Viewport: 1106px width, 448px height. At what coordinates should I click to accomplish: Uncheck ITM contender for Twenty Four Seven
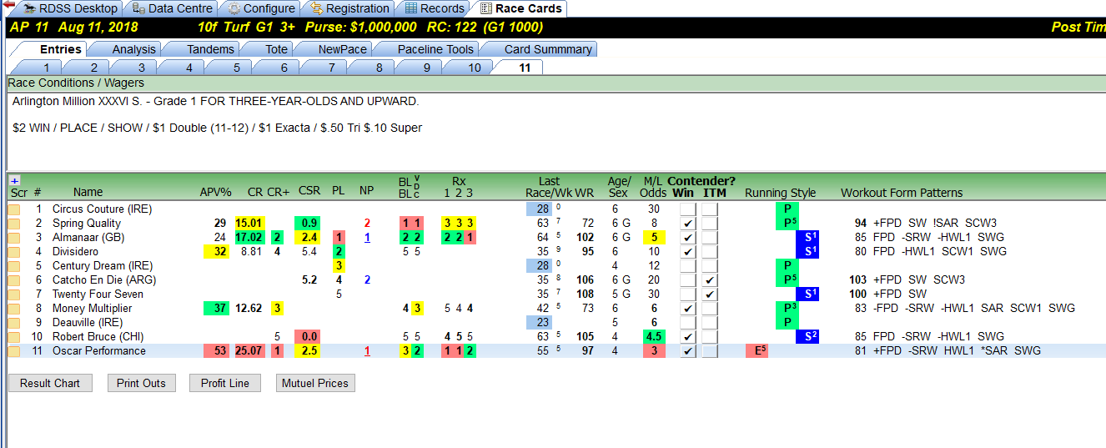[710, 294]
